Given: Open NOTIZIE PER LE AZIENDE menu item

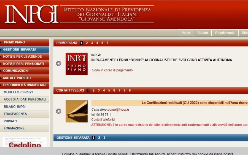Looking at the screenshot, I should click(x=25, y=57).
